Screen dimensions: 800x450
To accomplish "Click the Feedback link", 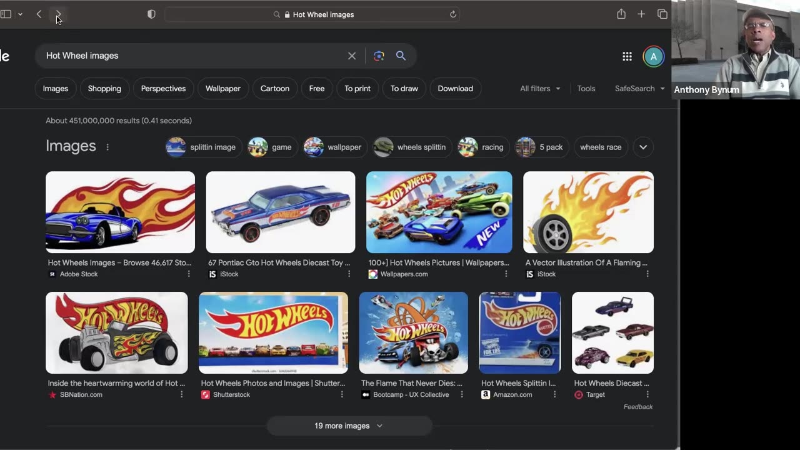I will 638,407.
